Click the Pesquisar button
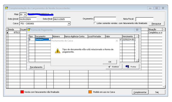172x102 pixels. [x=156, y=24]
